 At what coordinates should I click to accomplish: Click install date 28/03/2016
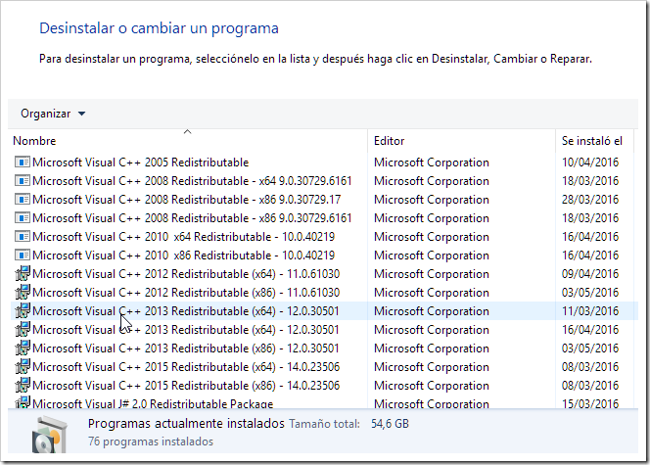pyautogui.click(x=590, y=200)
